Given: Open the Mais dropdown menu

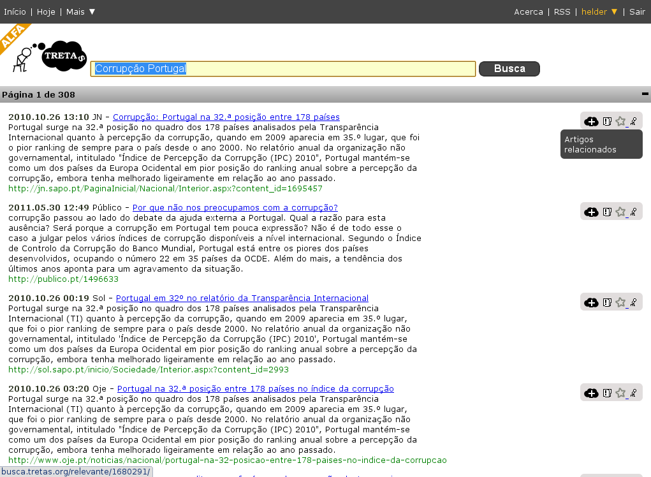Looking at the screenshot, I should pyautogui.click(x=80, y=11).
